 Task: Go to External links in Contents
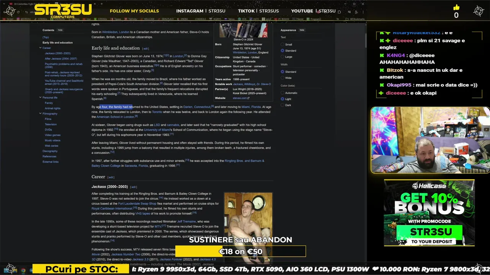[x=51, y=162]
